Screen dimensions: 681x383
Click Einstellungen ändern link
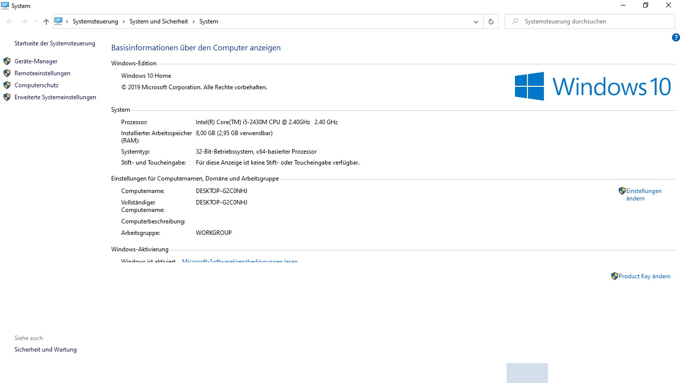coord(644,194)
